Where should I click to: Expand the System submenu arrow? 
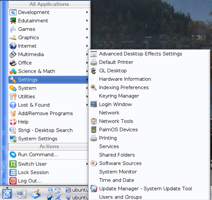click(x=87, y=88)
